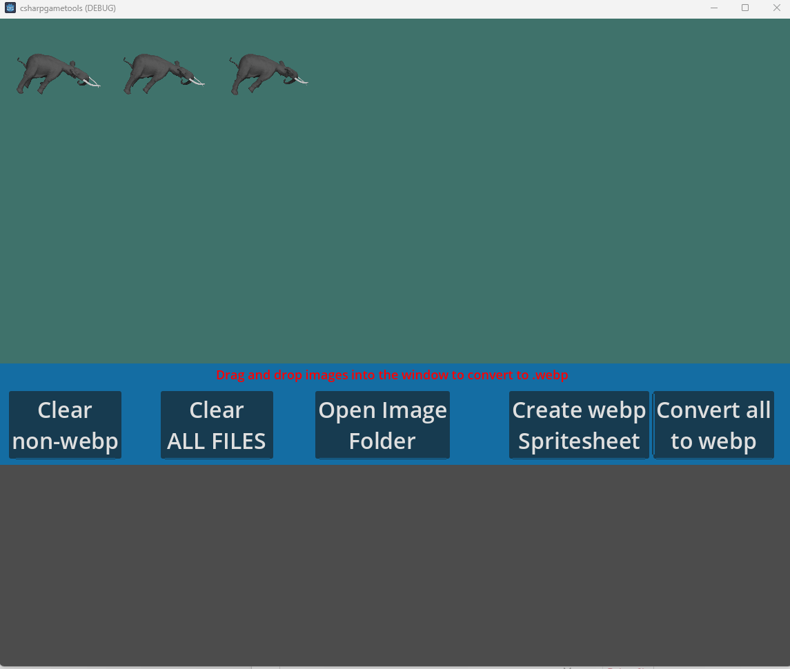Click the window title text csharpgametools (DEBUG)
The height and width of the screenshot is (669, 790).
(x=66, y=8)
